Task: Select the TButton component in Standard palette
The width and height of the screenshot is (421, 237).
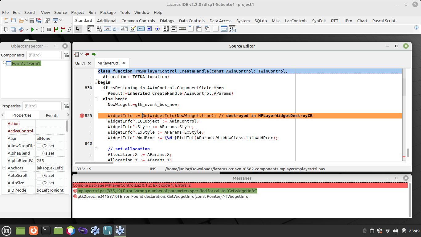Action: (107, 29)
